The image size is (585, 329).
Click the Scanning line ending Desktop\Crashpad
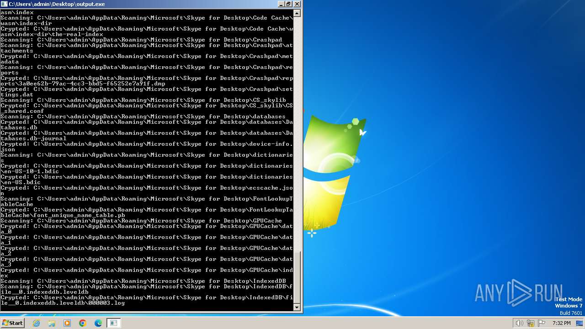click(141, 40)
